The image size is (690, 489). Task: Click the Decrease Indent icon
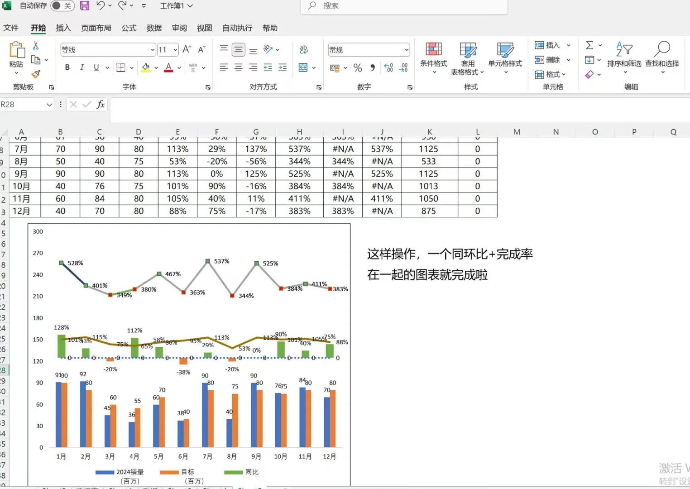pyautogui.click(x=268, y=67)
